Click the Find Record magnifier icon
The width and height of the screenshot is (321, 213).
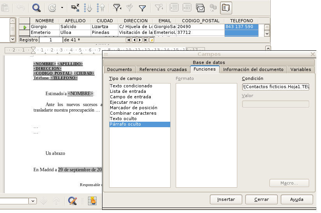click(x=36, y=7)
